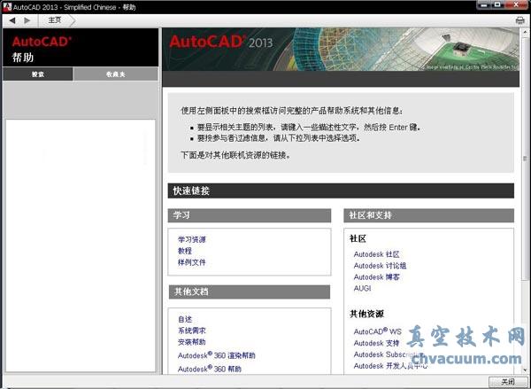Open the Autodesk 博客 blog link
The image size is (531, 389).
pyautogui.click(x=376, y=277)
